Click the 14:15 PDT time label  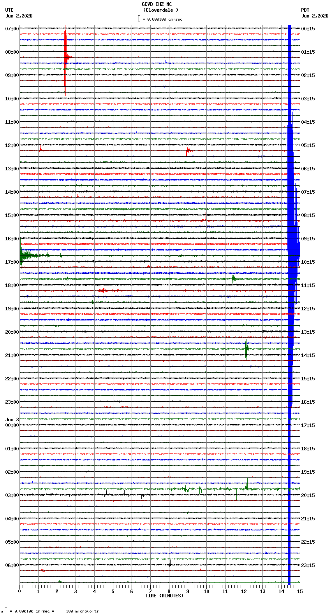pos(308,355)
